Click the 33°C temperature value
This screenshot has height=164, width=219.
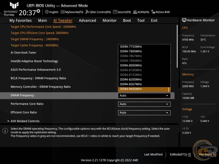click(x=203, y=40)
